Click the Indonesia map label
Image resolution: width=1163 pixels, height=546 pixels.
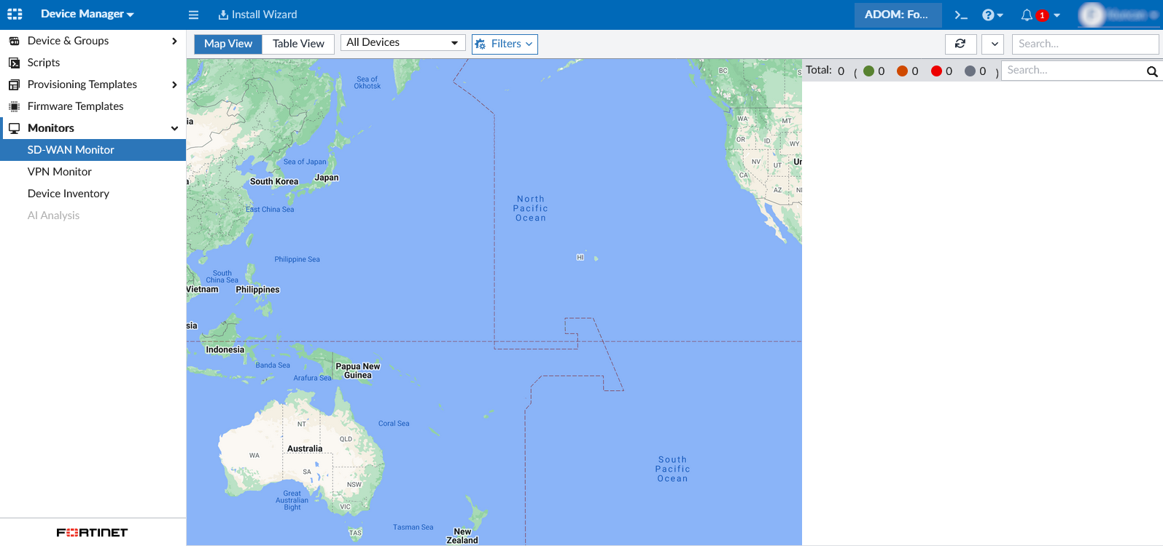[225, 349]
